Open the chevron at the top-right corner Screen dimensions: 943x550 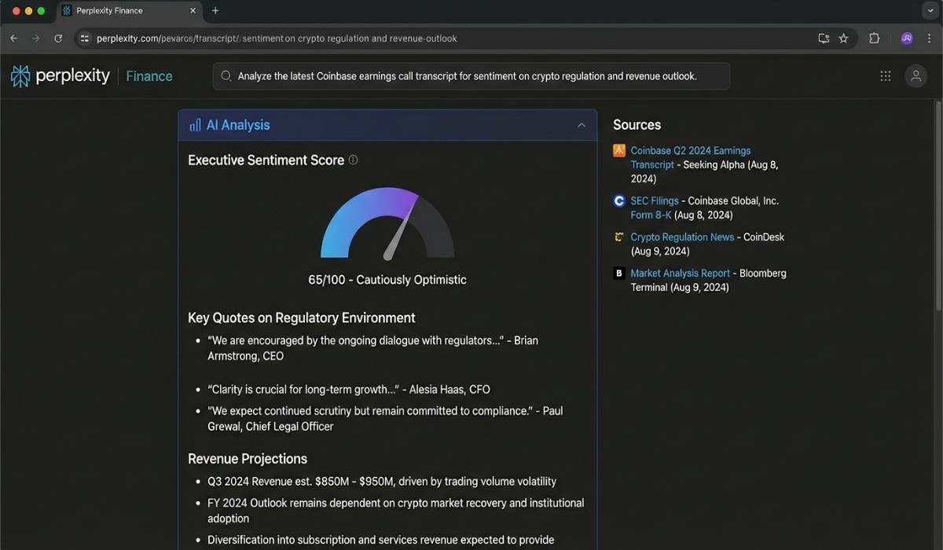(x=930, y=10)
